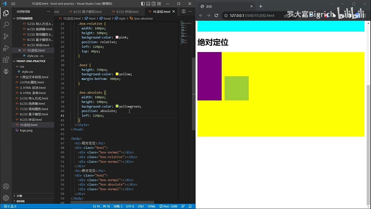
Task: Open 4. HTML 表单.html in file tree
Action: point(33,93)
